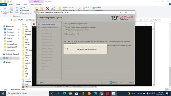The height and width of the screenshot is (96, 171).
Task: Click the red Delete X icon
Action: [x=48, y=9]
